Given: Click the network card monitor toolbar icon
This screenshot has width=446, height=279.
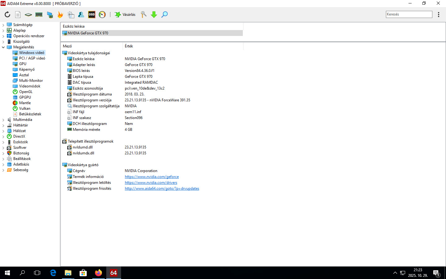Looking at the screenshot, I should [x=50, y=15].
